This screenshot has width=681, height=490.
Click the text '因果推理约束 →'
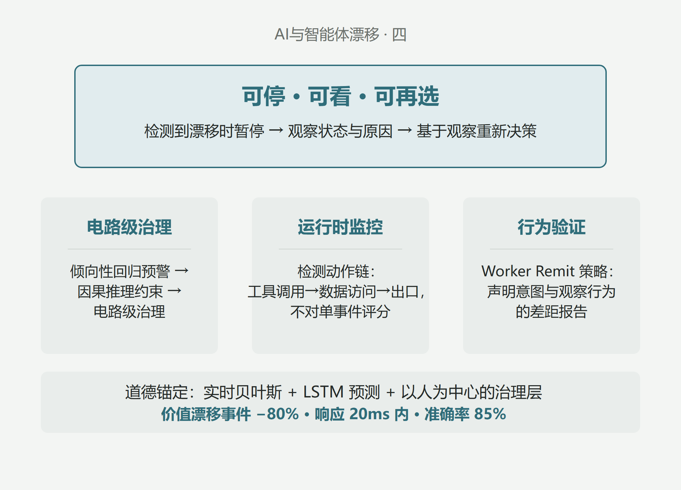click(129, 291)
